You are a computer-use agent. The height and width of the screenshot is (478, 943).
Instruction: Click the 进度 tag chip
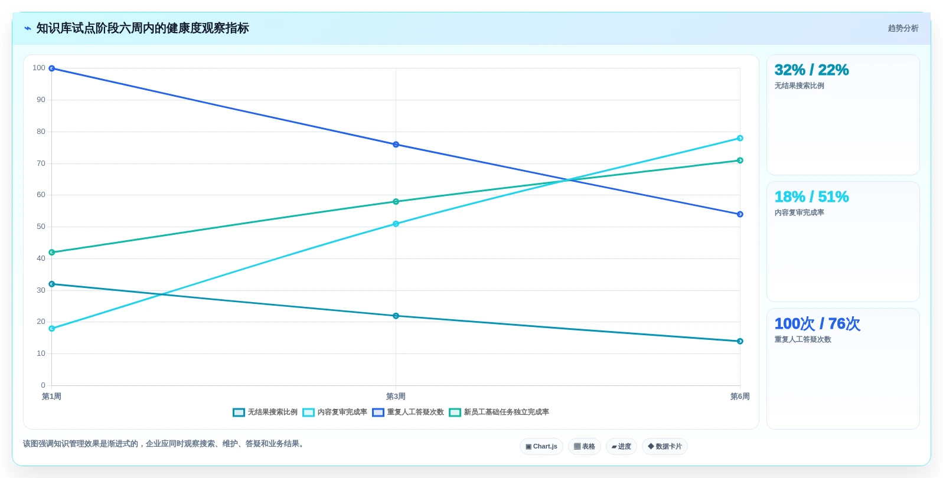click(621, 447)
